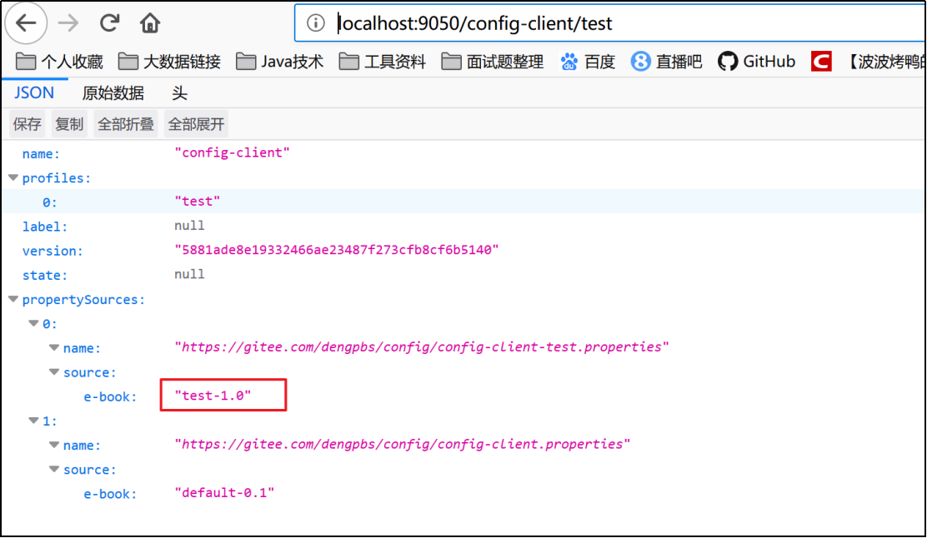Image resolution: width=927 pixels, height=538 pixels.
Task: Open the 直播吧 bookmark
Action: [x=666, y=62]
